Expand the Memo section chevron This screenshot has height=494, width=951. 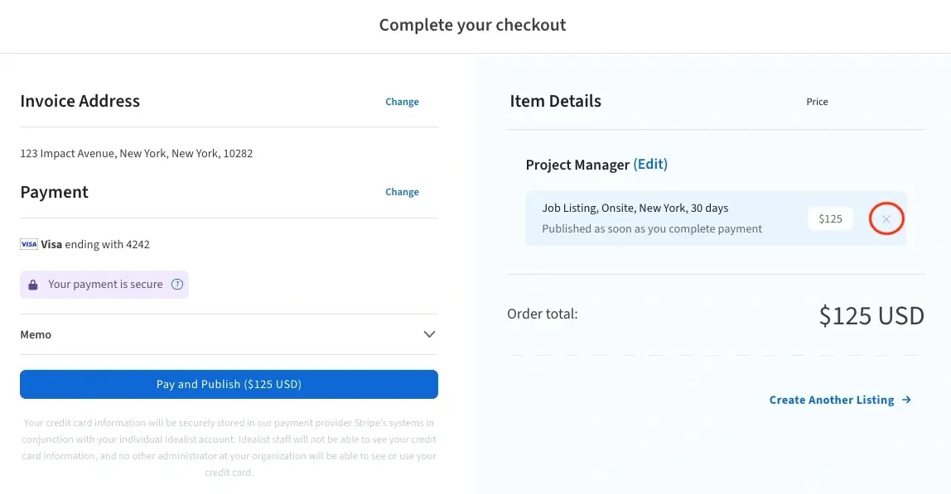[x=429, y=334]
